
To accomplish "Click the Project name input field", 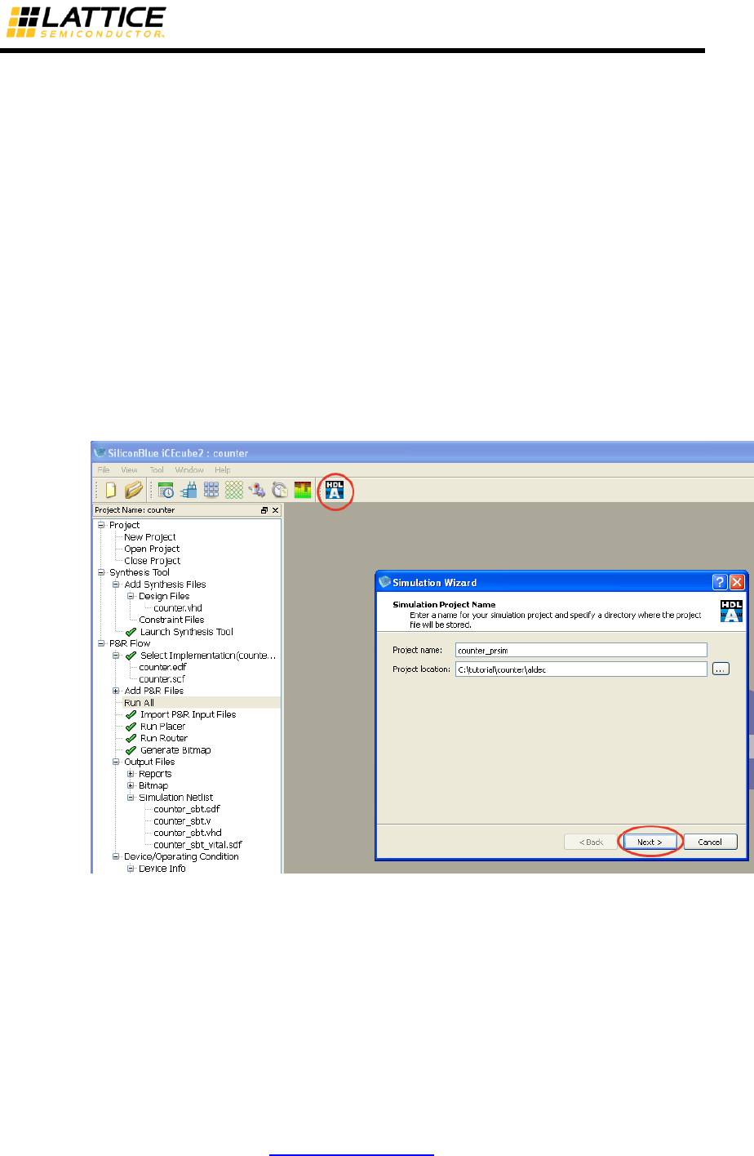I will [581, 650].
